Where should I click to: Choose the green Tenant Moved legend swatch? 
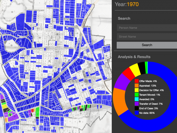click(x=137, y=95)
